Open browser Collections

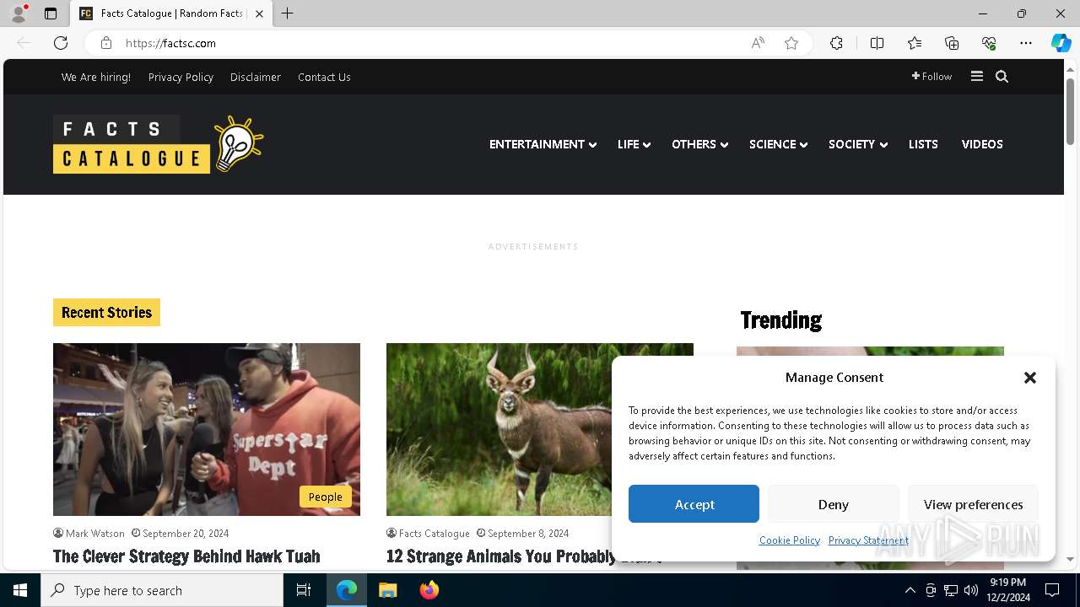[952, 43]
